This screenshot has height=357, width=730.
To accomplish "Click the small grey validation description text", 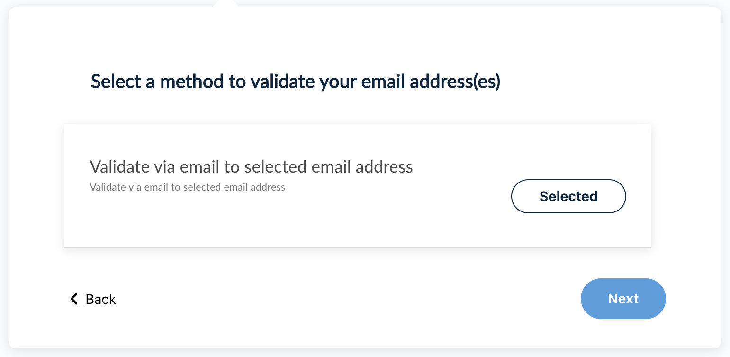I will 187,187.
